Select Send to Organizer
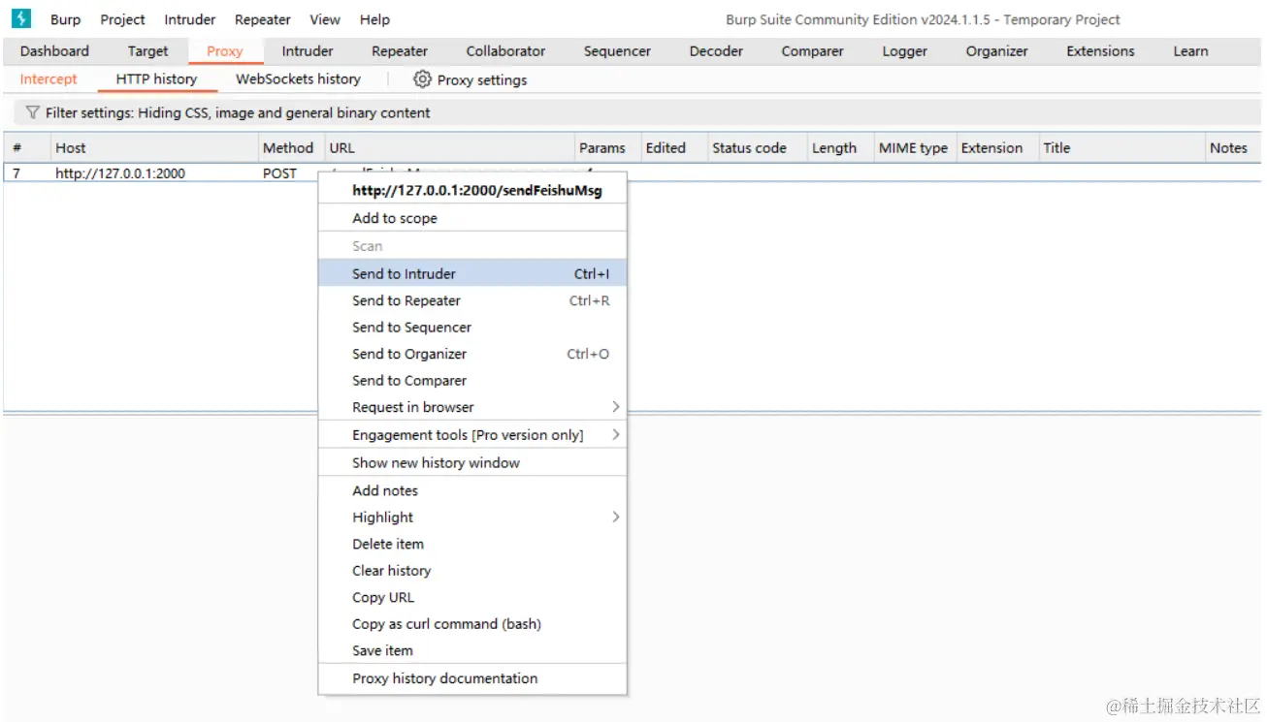The height and width of the screenshot is (722, 1267). (472, 354)
